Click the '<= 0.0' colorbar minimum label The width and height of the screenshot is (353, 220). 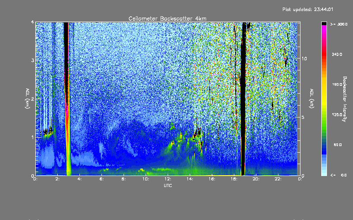(338, 175)
